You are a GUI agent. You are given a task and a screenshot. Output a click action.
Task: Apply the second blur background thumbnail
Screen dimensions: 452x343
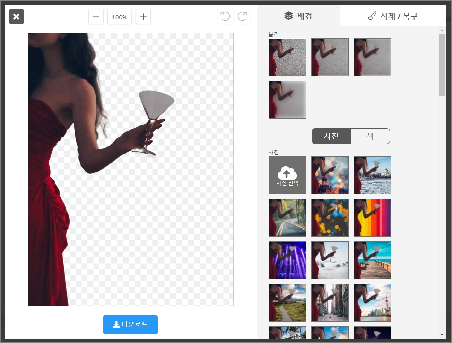(330, 57)
